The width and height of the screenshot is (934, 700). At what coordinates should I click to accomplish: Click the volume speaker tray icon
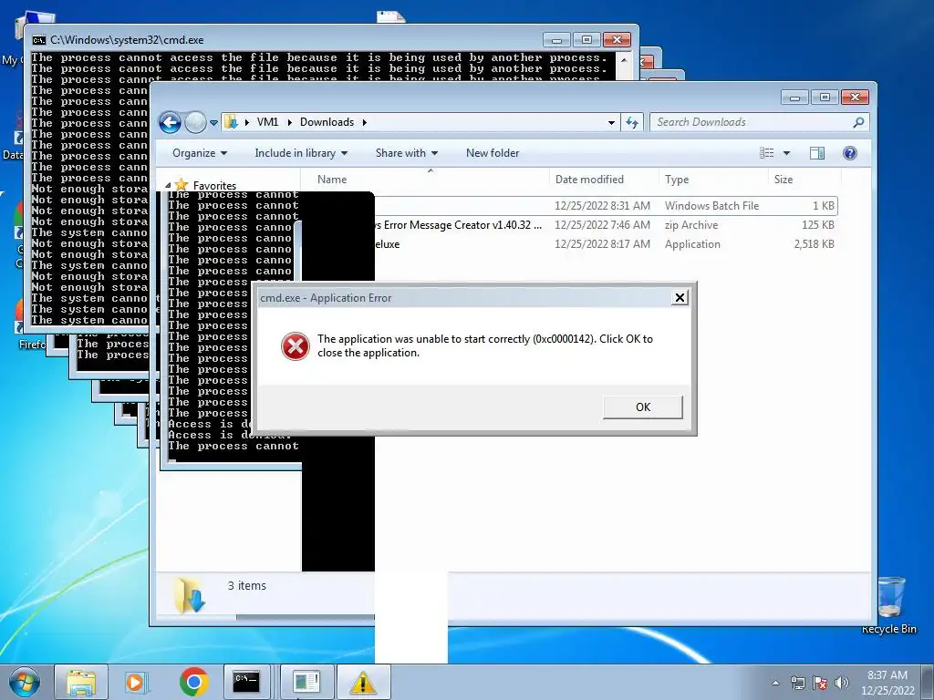coord(842,683)
